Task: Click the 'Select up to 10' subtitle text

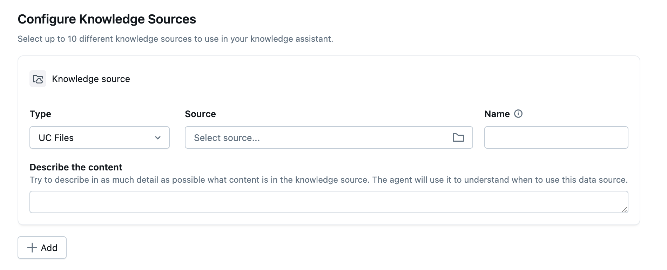Action: (x=175, y=39)
